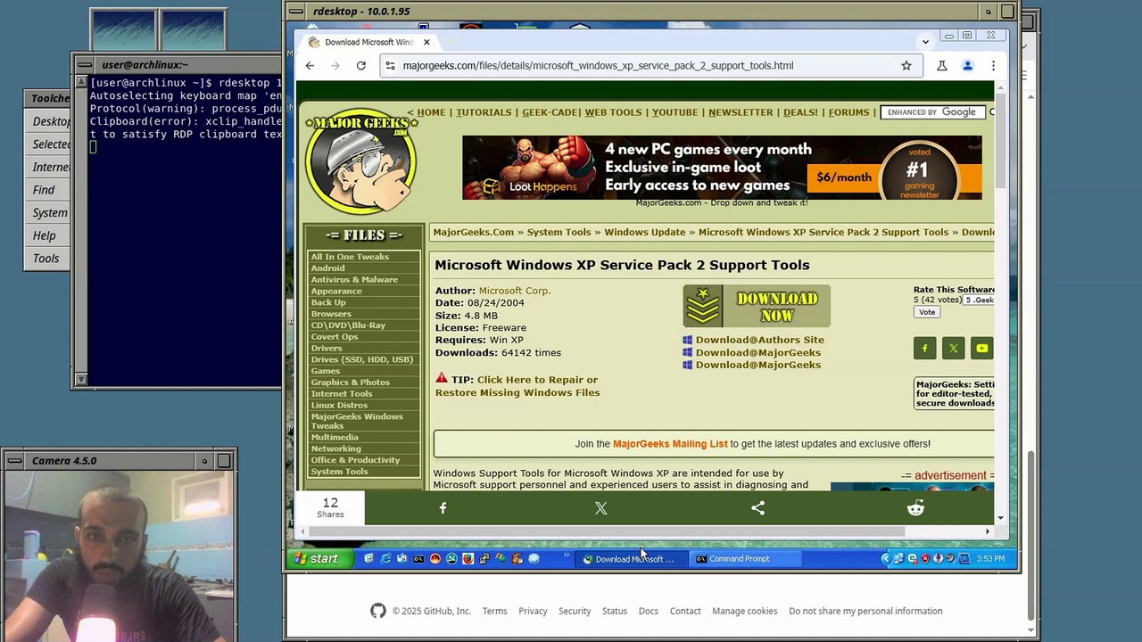Select Antivirus & Malware category
The width and height of the screenshot is (1142, 642).
click(354, 280)
